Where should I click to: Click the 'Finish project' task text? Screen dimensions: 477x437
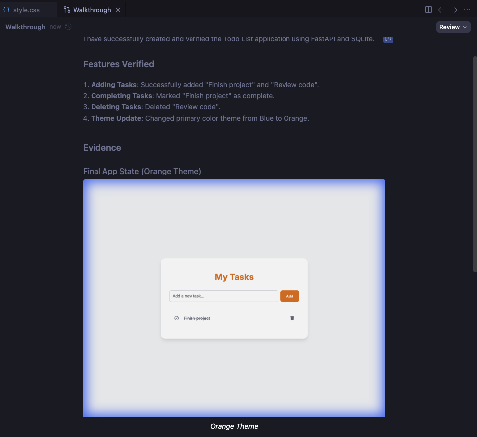pyautogui.click(x=197, y=318)
